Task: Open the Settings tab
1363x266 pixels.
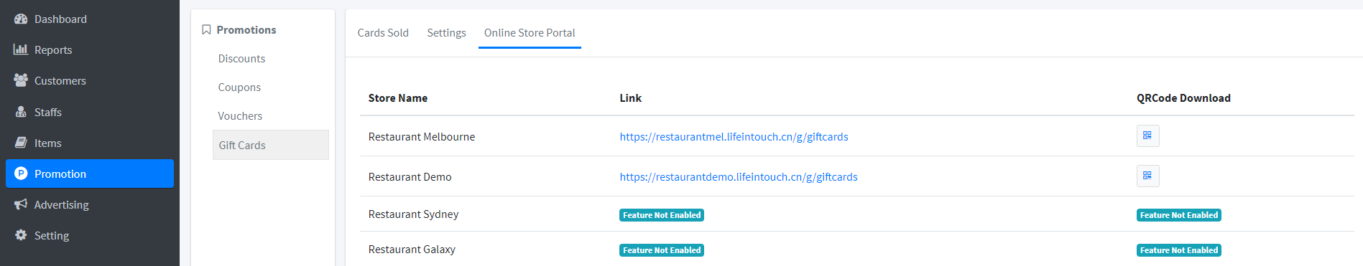Action: pyautogui.click(x=446, y=33)
